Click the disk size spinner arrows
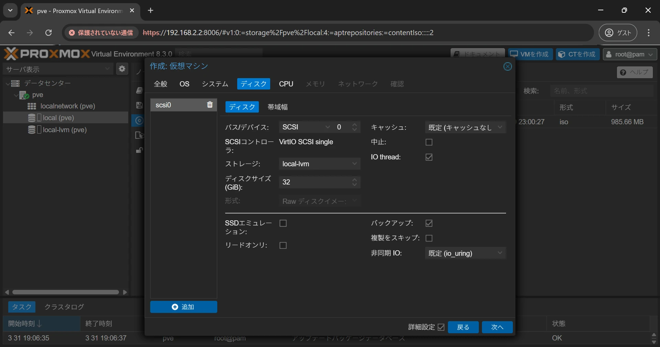Viewport: 660px width, 347px height. tap(355, 182)
